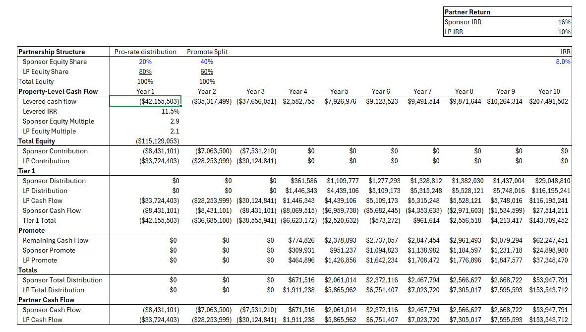This screenshot has width=586, height=332.
Task: Select the Levered IRR 11.5% value
Action: point(170,112)
